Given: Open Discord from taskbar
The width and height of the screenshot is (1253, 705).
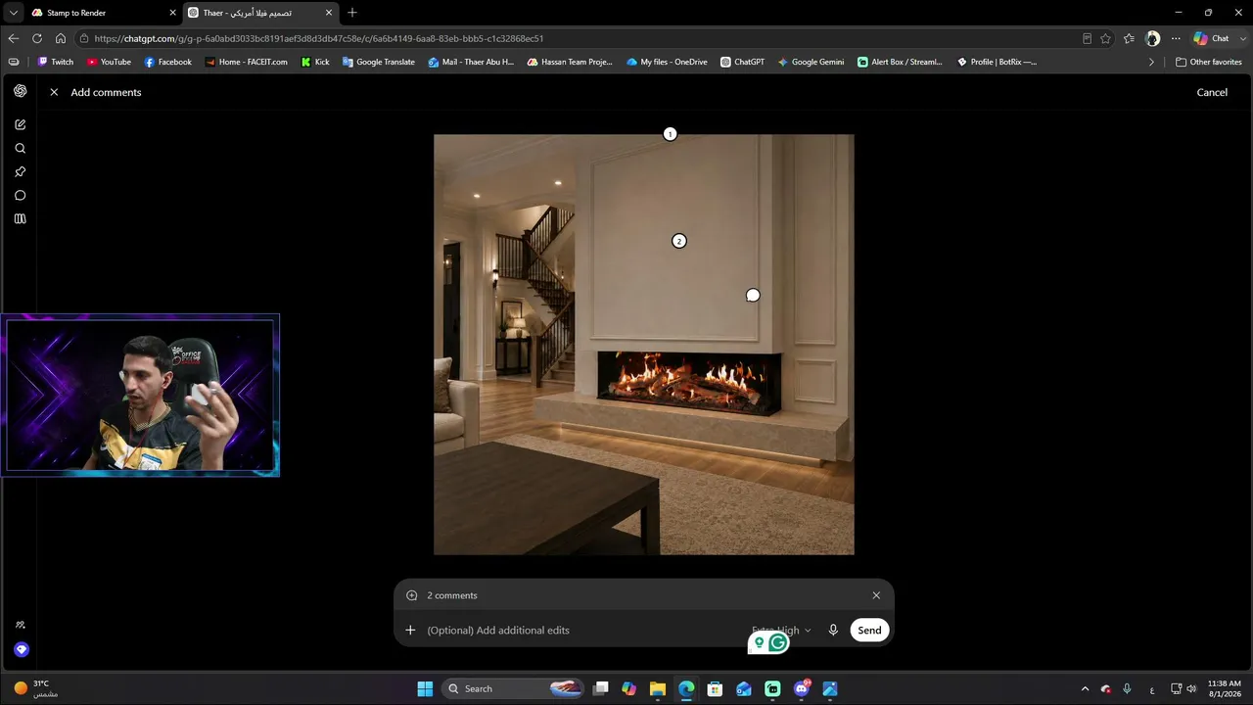Looking at the screenshot, I should [x=802, y=688].
